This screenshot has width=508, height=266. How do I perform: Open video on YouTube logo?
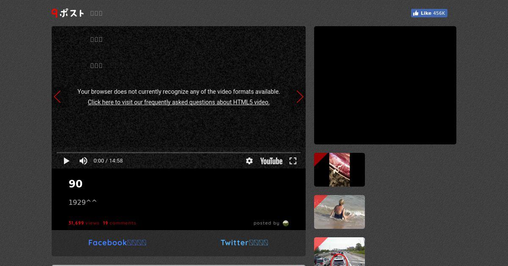[271, 161]
